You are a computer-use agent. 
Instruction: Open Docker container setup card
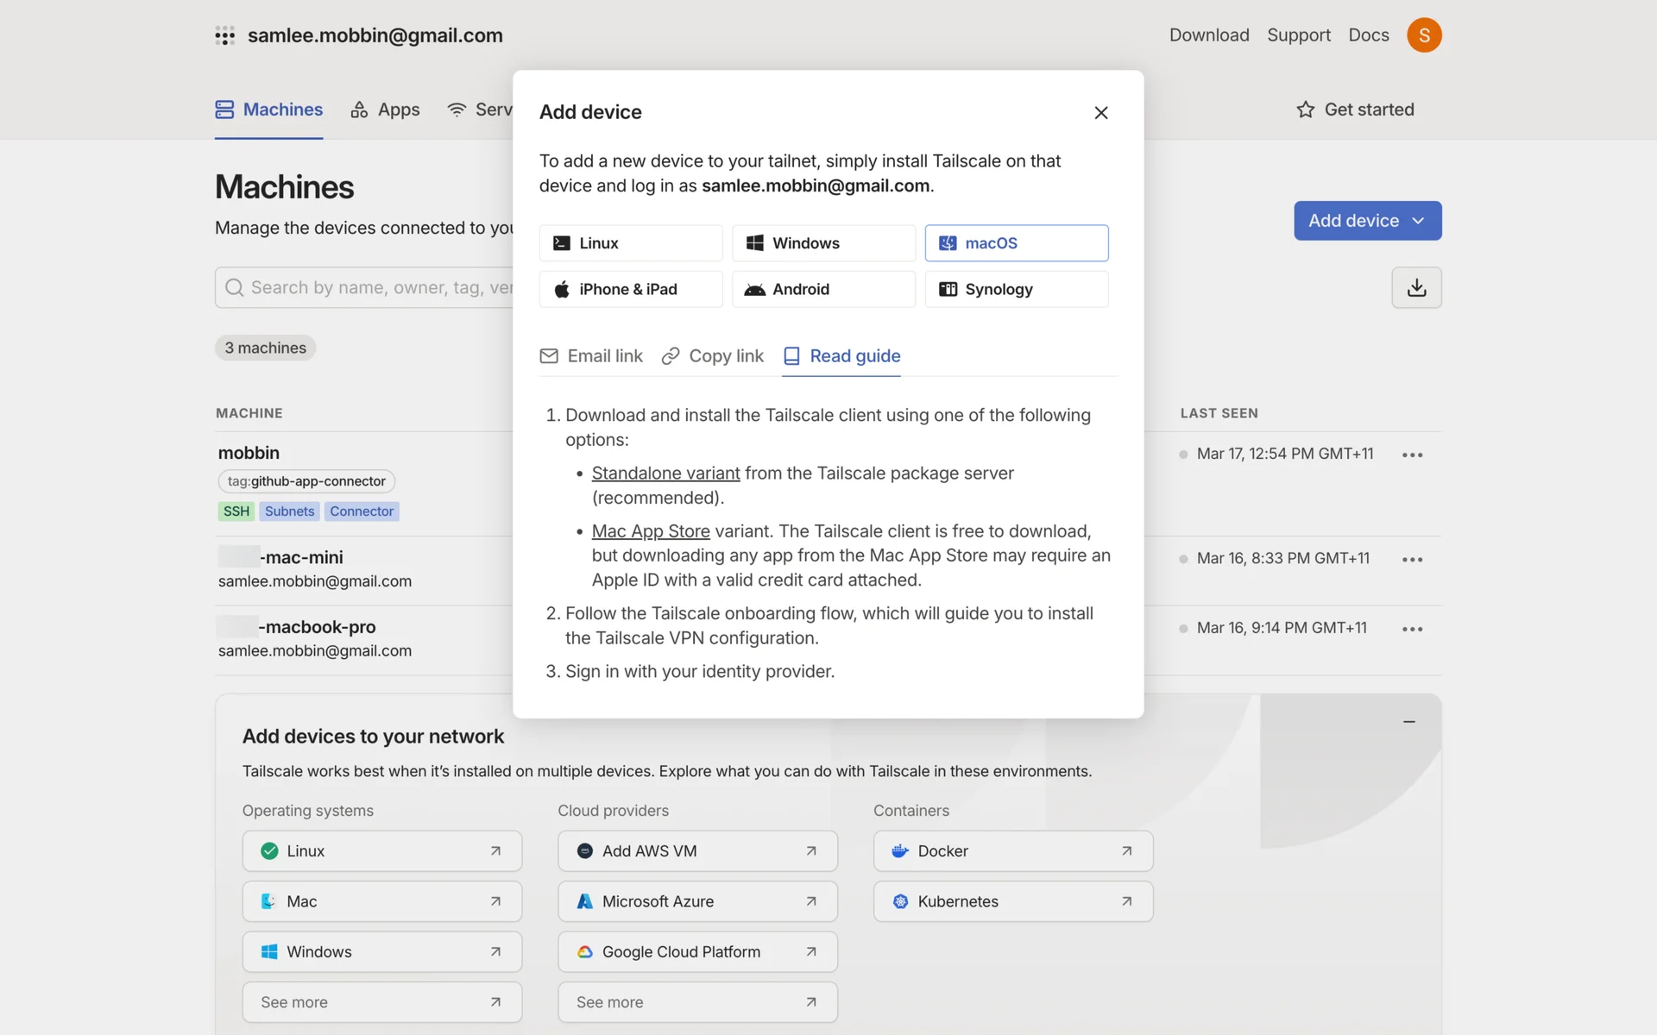1012,851
